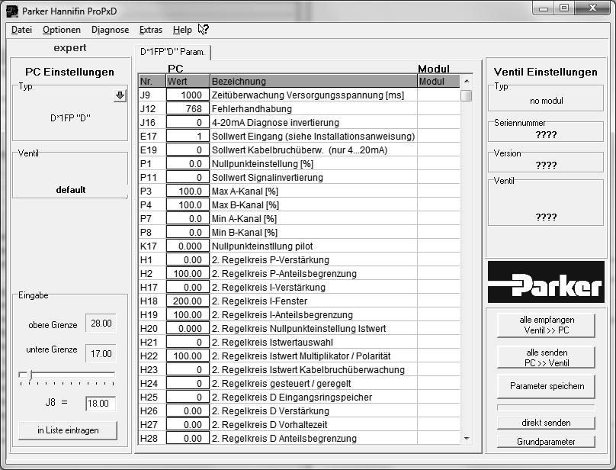Click the ProPxD app icon in title bar
The width and height of the screenshot is (616, 470).
(x=12, y=11)
